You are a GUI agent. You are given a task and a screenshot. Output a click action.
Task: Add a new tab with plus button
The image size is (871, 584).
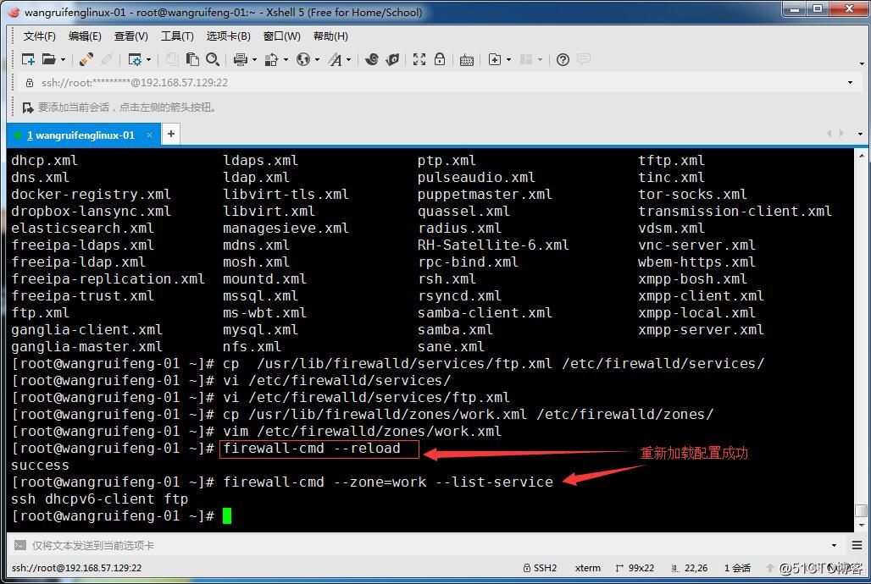click(171, 134)
